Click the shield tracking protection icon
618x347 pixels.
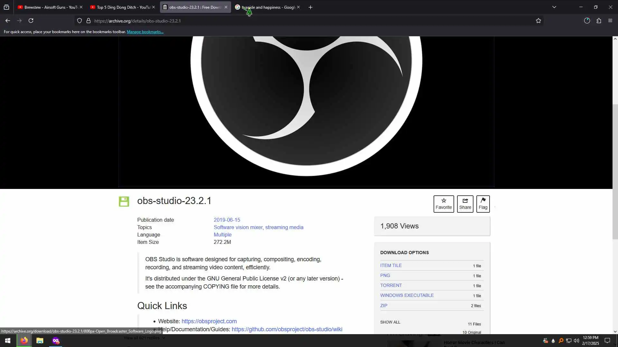tap(80, 21)
